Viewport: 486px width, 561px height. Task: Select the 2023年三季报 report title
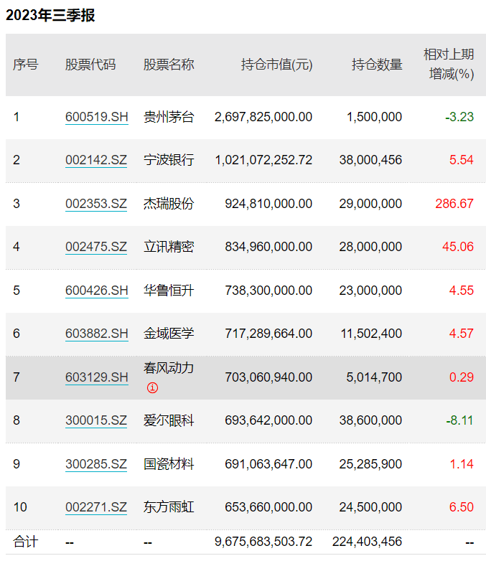(x=50, y=16)
